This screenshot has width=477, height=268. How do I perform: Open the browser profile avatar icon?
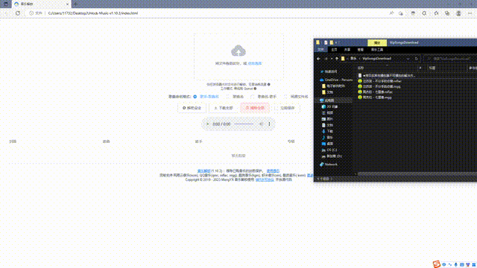pos(458,13)
